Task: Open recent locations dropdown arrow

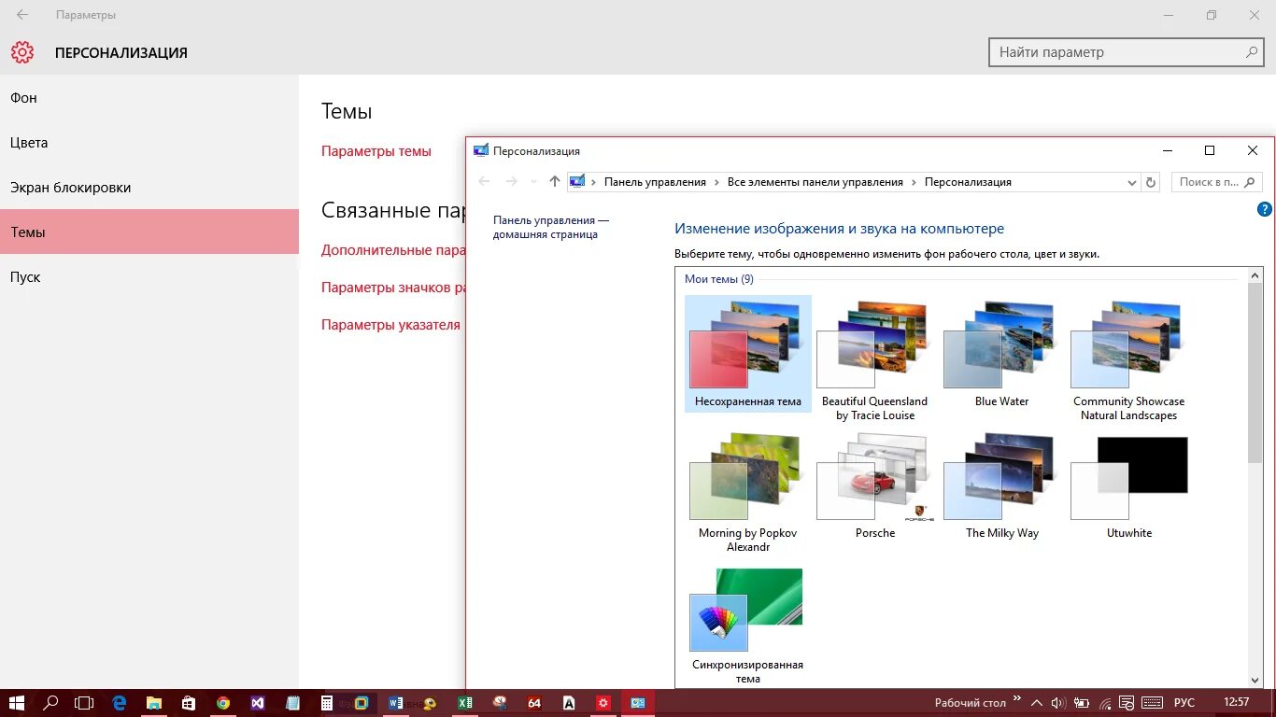Action: coord(533,182)
